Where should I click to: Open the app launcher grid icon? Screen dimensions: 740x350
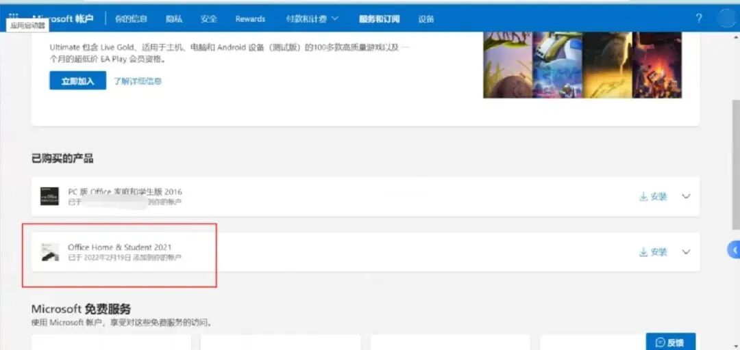[x=14, y=16]
